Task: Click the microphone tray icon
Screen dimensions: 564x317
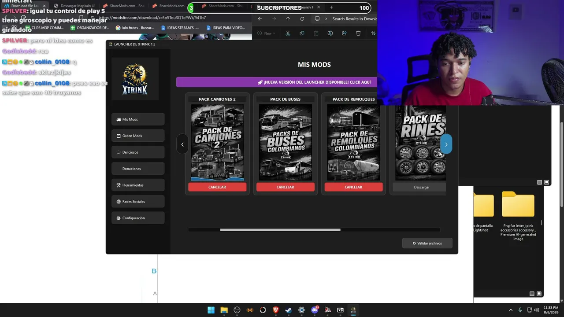Action: 520,310
